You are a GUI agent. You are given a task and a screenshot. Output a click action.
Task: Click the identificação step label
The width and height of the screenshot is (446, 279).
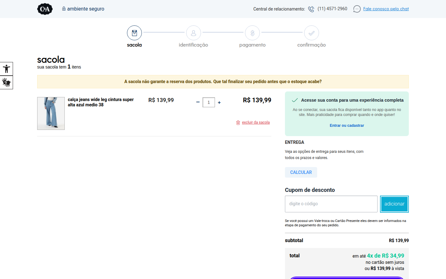(194, 45)
